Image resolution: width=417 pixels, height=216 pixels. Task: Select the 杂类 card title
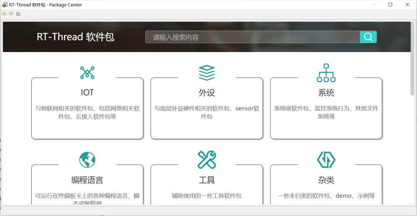click(x=326, y=180)
